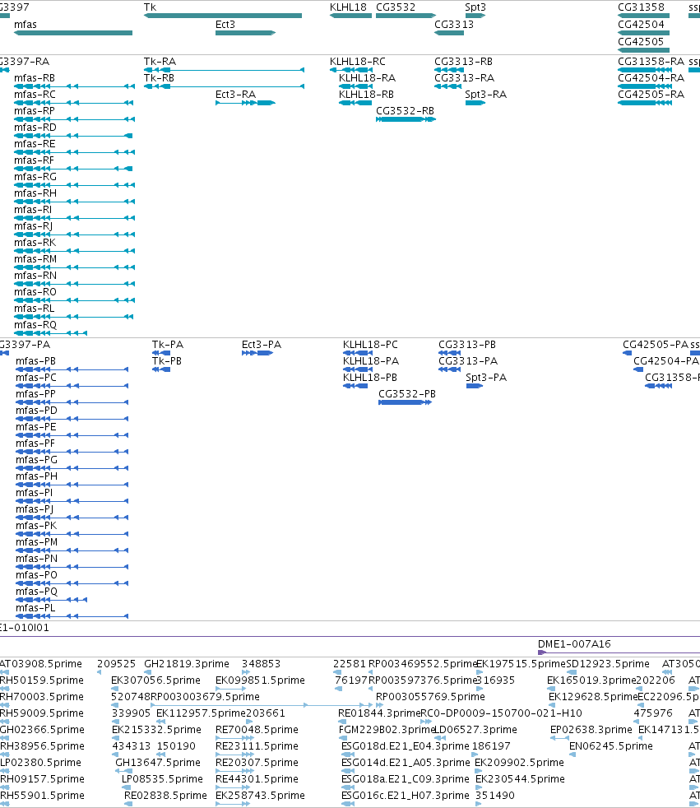
Task: Select the 475976 cDNA label
Action: tap(653, 713)
